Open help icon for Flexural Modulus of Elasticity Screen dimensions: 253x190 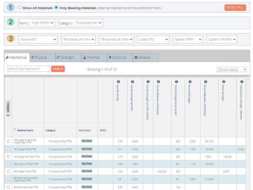(x=205, y=81)
